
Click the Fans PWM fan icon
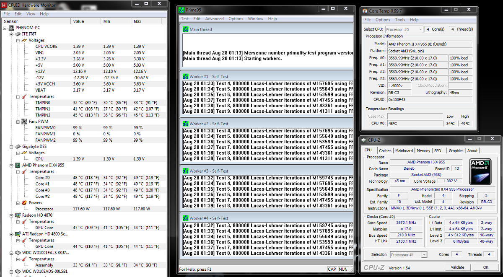click(23, 121)
